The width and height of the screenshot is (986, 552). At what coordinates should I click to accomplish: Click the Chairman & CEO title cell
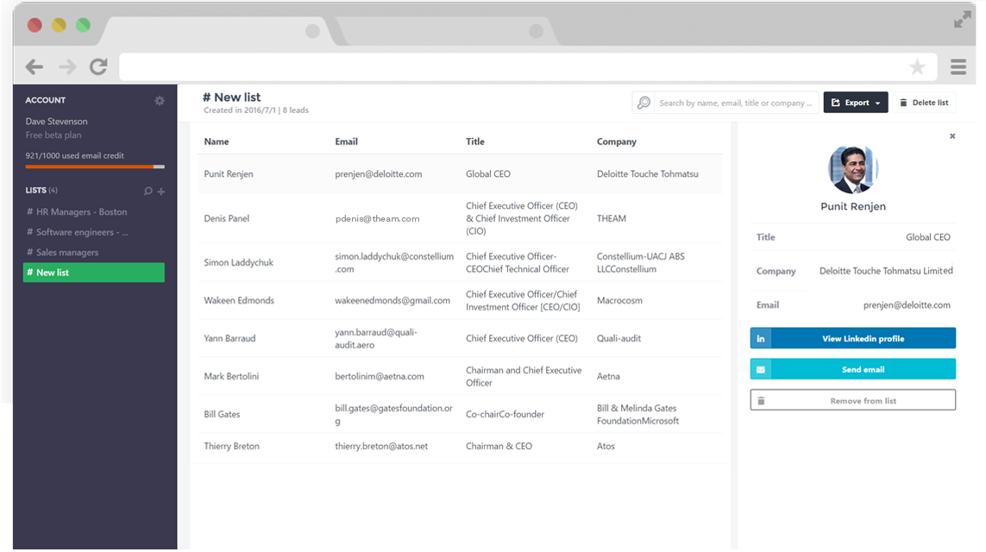(499, 446)
